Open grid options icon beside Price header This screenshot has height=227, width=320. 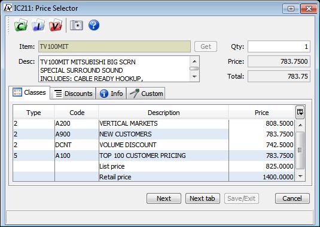coord(300,112)
